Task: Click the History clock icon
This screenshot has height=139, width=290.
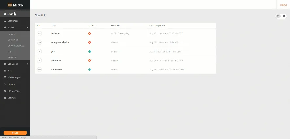Action: pyautogui.click(x=5, y=84)
